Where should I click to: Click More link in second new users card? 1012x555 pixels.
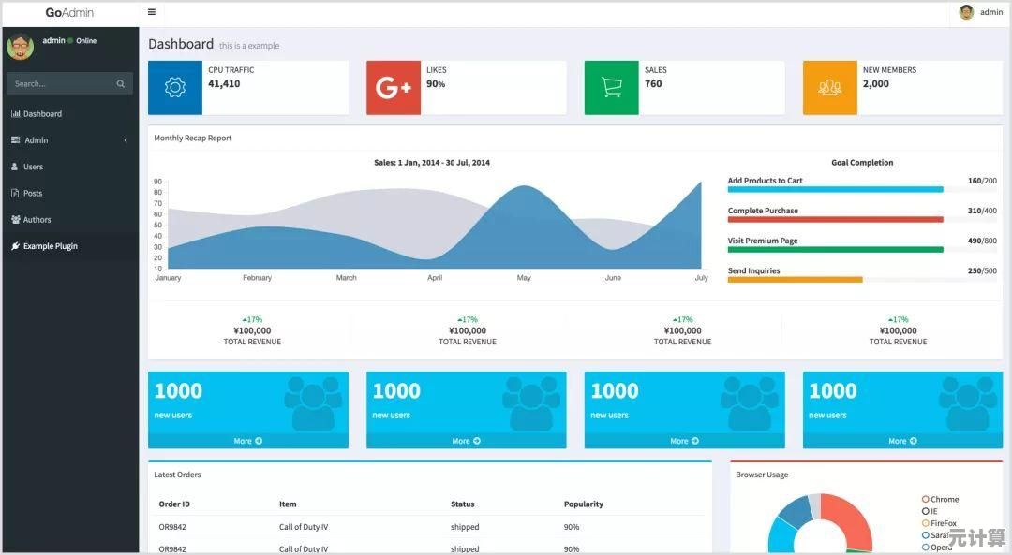click(466, 441)
